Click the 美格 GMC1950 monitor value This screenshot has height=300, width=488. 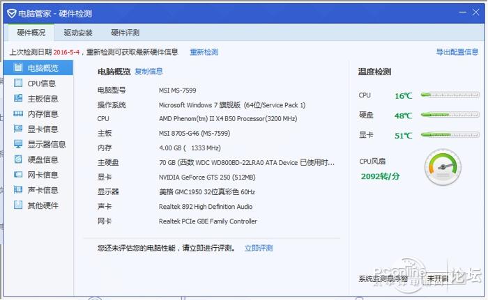207,192
